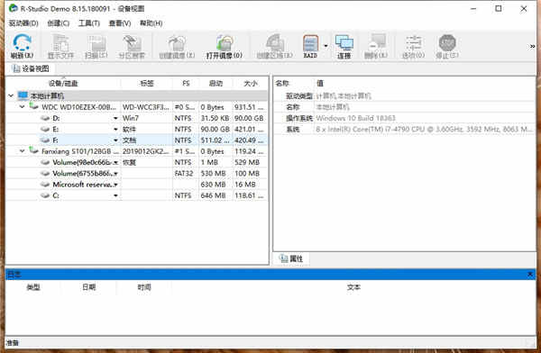This screenshot has height=353, width=541.
Task: Click the Stop (停止) toolbar icon
Action: point(447,42)
